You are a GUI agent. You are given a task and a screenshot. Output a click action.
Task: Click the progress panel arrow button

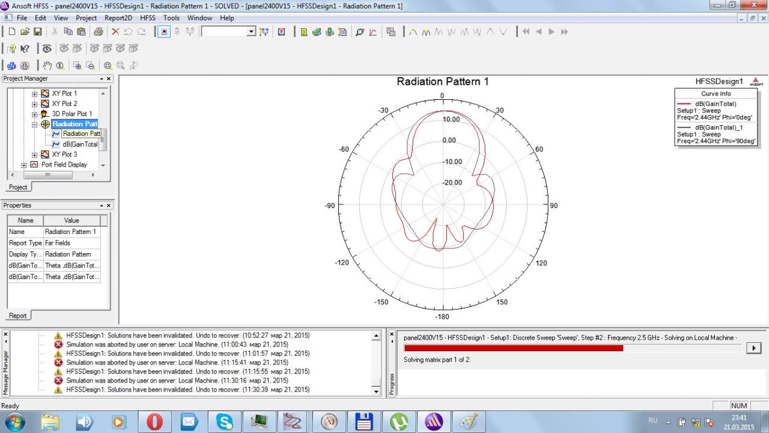[x=753, y=348]
